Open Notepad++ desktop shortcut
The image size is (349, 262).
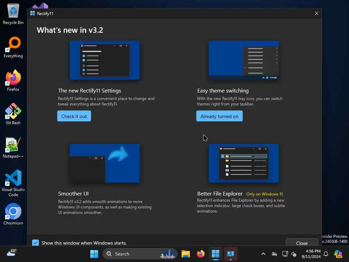pos(13,147)
